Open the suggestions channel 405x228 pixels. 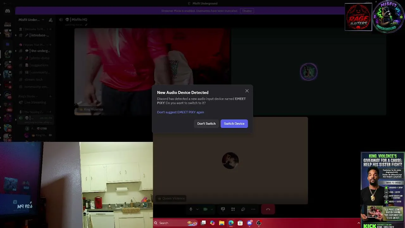coord(35,65)
